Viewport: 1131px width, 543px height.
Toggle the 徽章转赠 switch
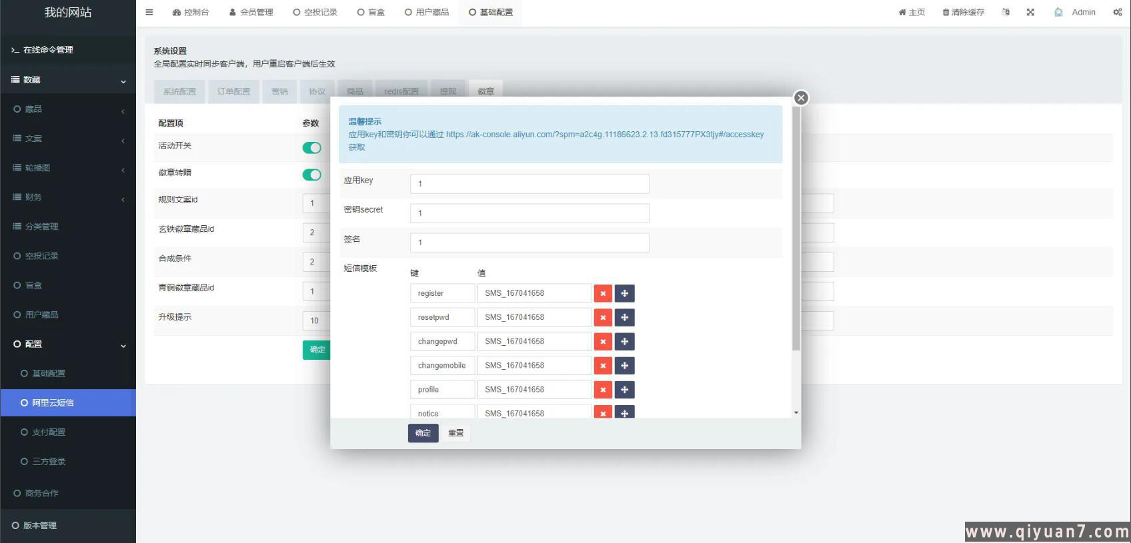[311, 175]
